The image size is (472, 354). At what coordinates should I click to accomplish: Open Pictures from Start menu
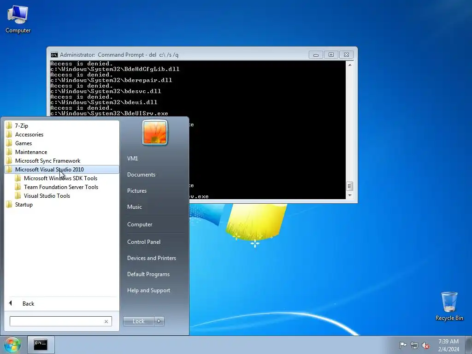point(136,191)
